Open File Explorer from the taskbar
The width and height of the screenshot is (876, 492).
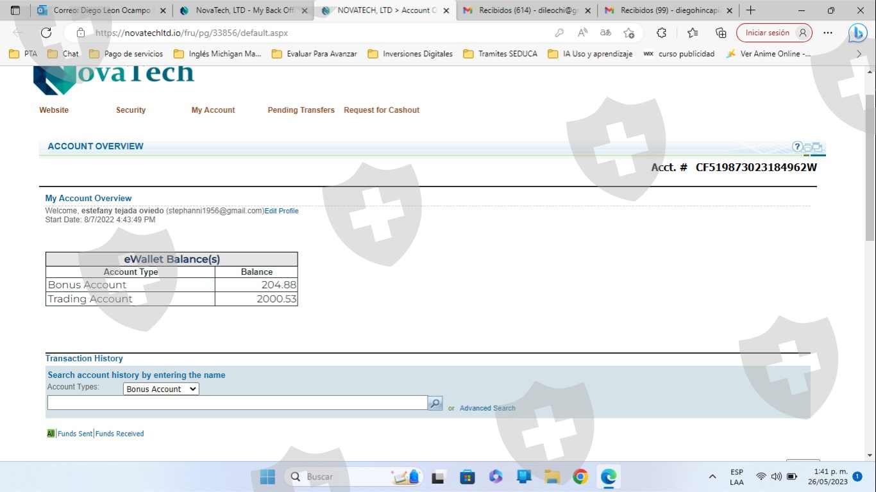pyautogui.click(x=552, y=477)
